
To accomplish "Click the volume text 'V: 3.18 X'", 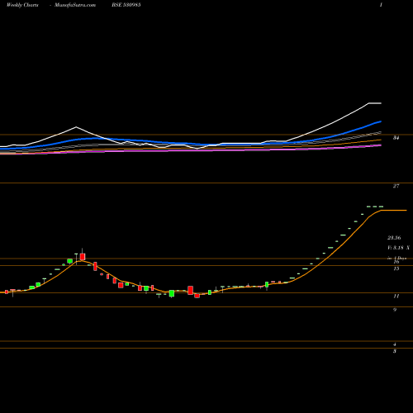I will click(399, 248).
